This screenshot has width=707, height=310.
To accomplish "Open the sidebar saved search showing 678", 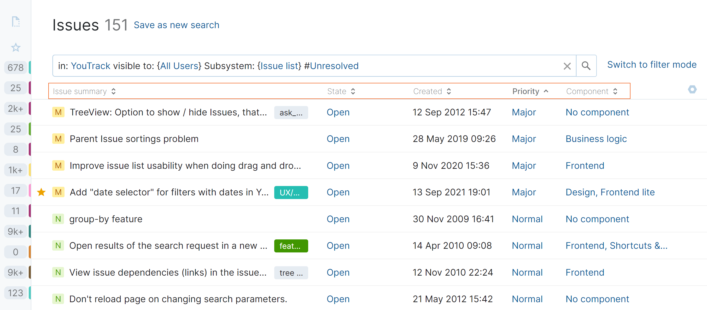I will point(16,67).
